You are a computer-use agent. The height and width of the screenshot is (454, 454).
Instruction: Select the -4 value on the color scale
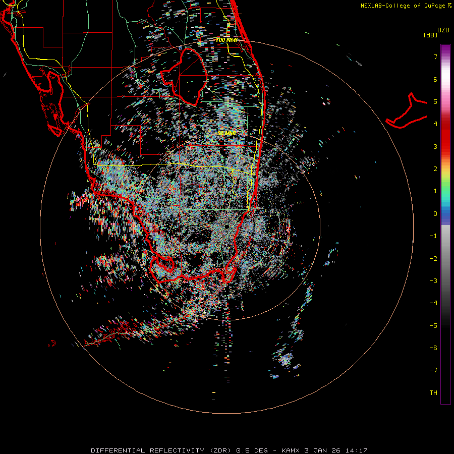coord(433,303)
